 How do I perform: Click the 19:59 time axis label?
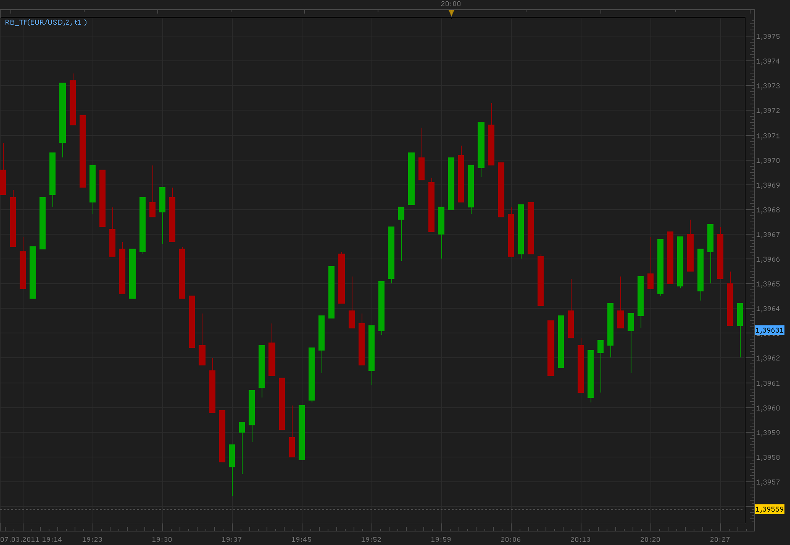pos(441,539)
